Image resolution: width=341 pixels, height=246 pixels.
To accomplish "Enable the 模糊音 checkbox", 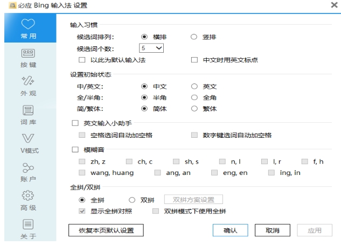I will (75, 149).
